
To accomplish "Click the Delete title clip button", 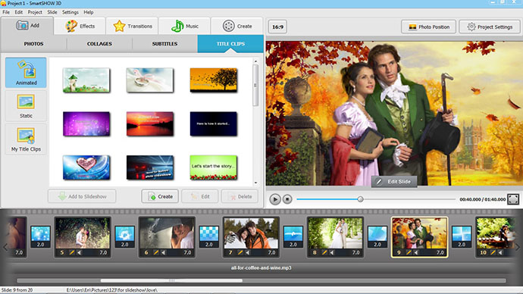I will pos(240,196).
